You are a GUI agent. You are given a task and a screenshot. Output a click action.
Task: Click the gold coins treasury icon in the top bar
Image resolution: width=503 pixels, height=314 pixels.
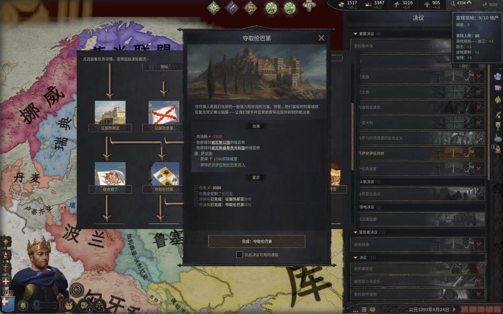341,4
